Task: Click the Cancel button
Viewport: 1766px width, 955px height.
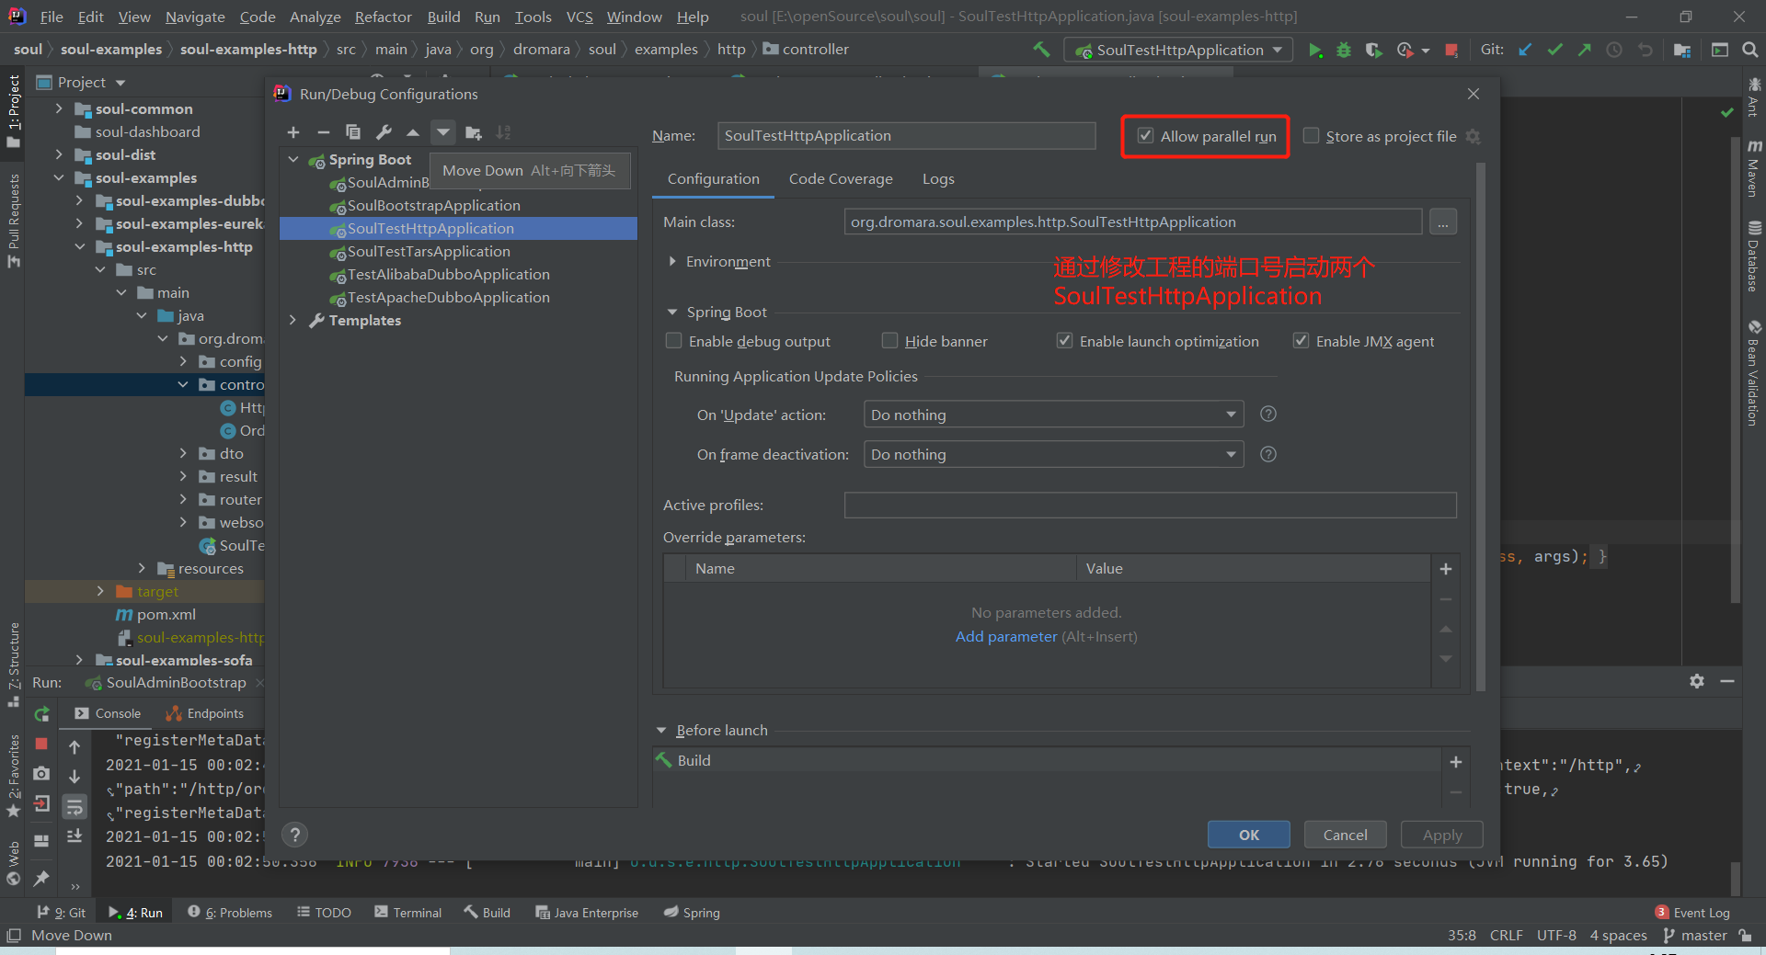Action: pos(1345,835)
